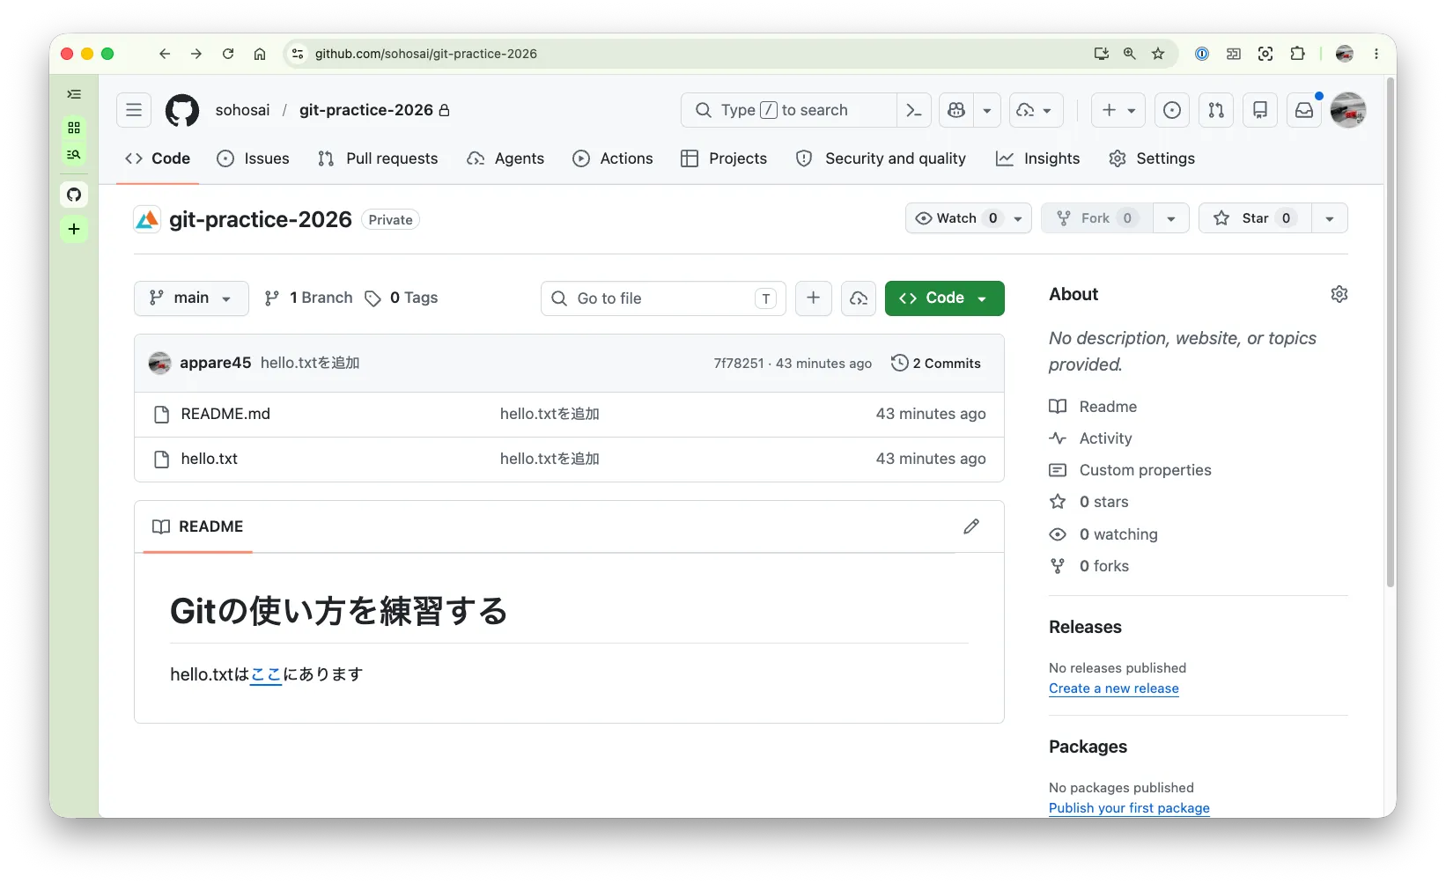The image size is (1446, 883).
Task: Expand the Watch options dropdown arrow
Action: pos(1018,218)
